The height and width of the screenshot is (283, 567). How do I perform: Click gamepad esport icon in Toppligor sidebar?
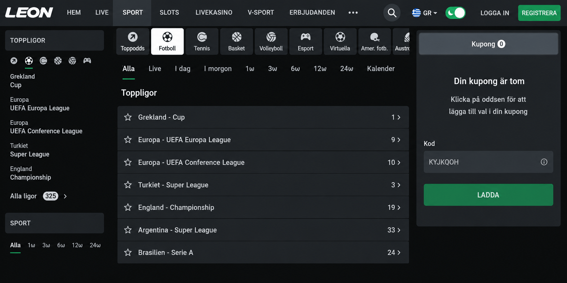pos(87,61)
